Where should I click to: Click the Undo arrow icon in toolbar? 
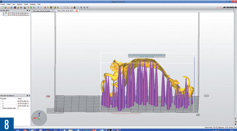[38, 7]
